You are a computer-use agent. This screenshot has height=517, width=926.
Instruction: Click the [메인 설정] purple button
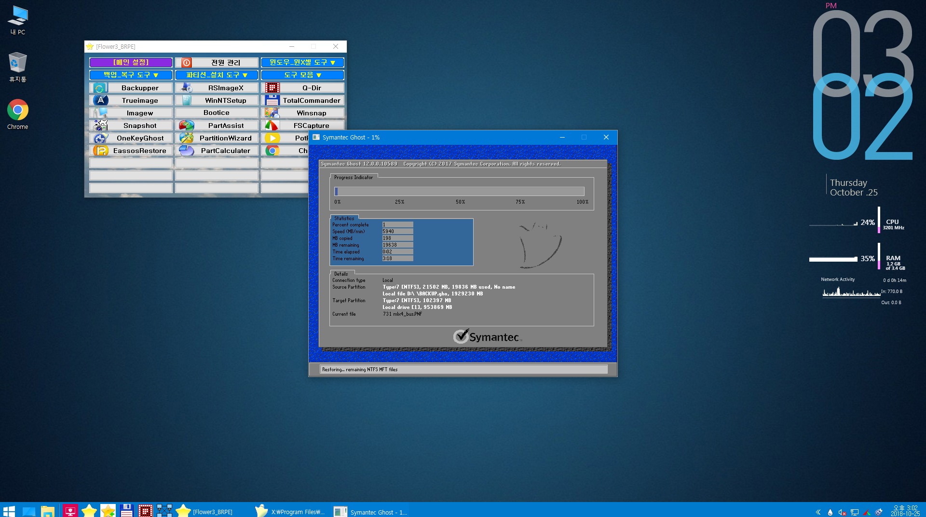(131, 63)
